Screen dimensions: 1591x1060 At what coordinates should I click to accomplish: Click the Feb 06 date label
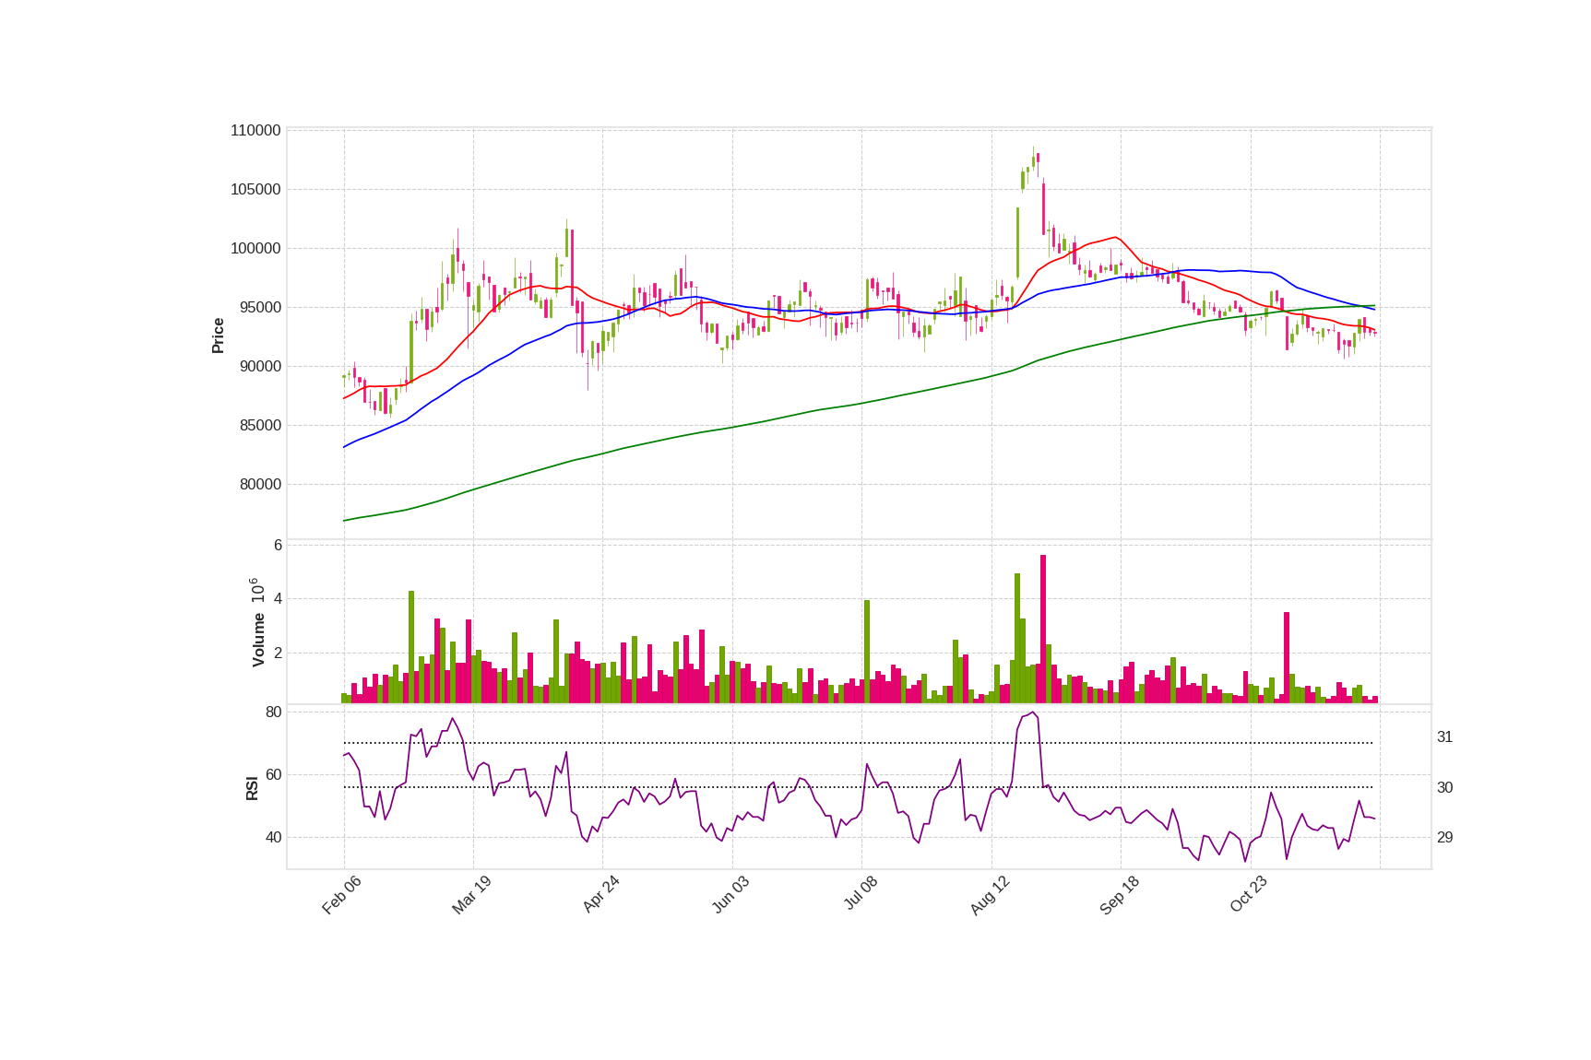[x=341, y=895]
